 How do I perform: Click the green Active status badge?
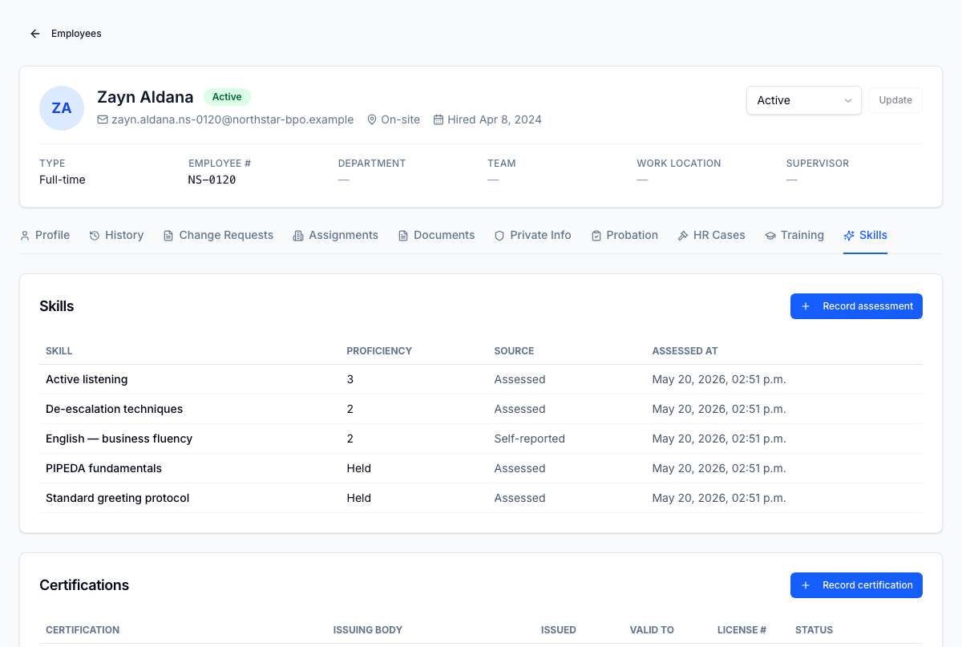[x=227, y=97]
